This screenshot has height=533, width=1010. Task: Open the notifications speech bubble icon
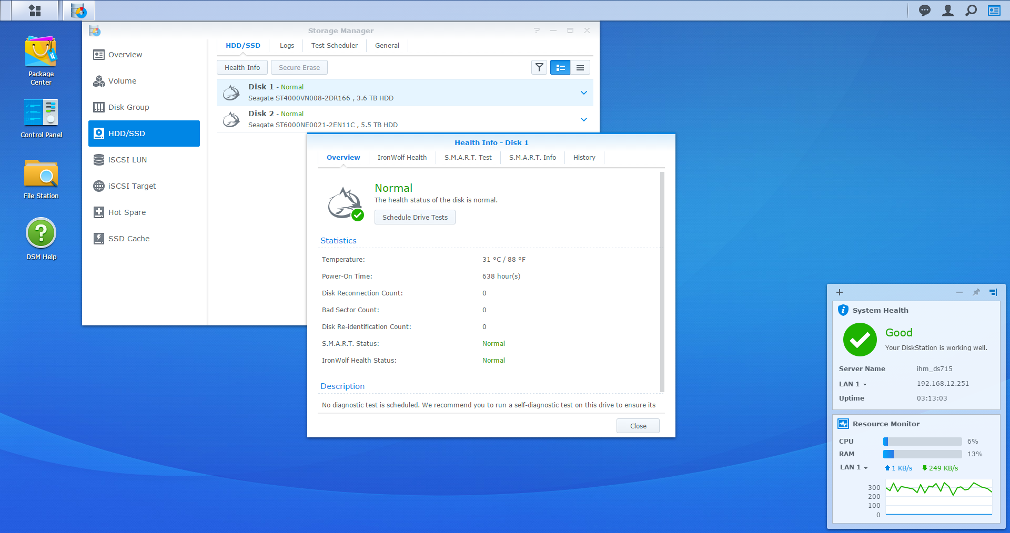coord(925,11)
